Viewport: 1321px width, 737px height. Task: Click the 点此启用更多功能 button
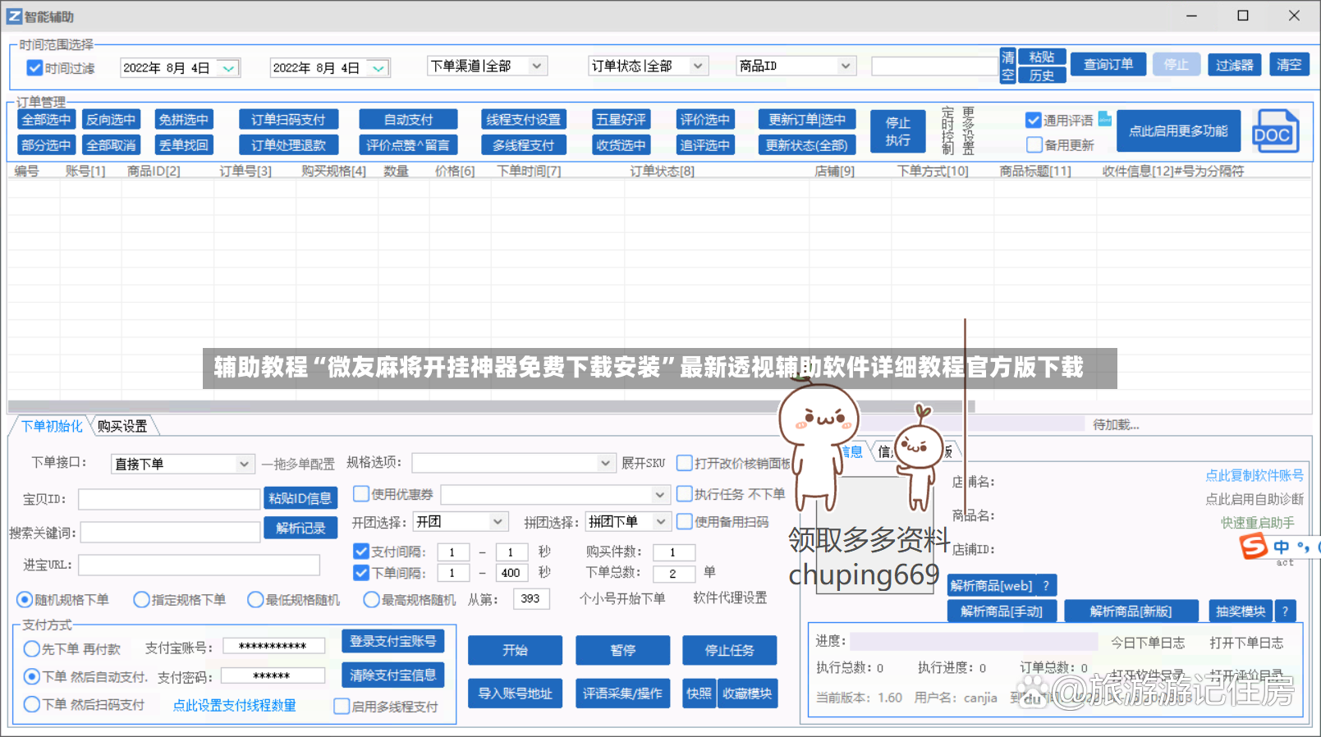tap(1178, 130)
